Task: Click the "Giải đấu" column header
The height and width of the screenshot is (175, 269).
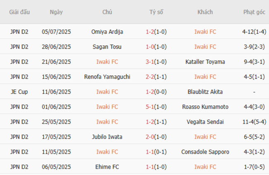Action: tap(19, 12)
